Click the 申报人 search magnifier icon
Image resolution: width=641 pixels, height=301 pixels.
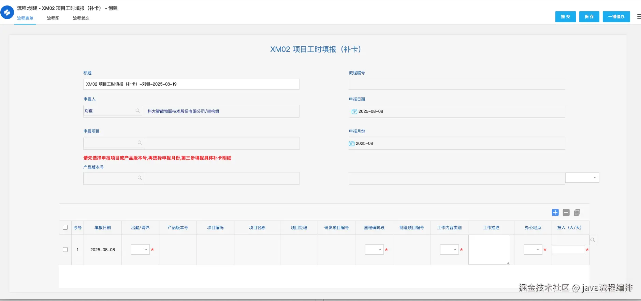pyautogui.click(x=137, y=111)
